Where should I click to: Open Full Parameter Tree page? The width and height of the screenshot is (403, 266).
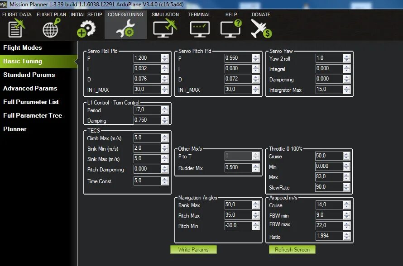[33, 116]
